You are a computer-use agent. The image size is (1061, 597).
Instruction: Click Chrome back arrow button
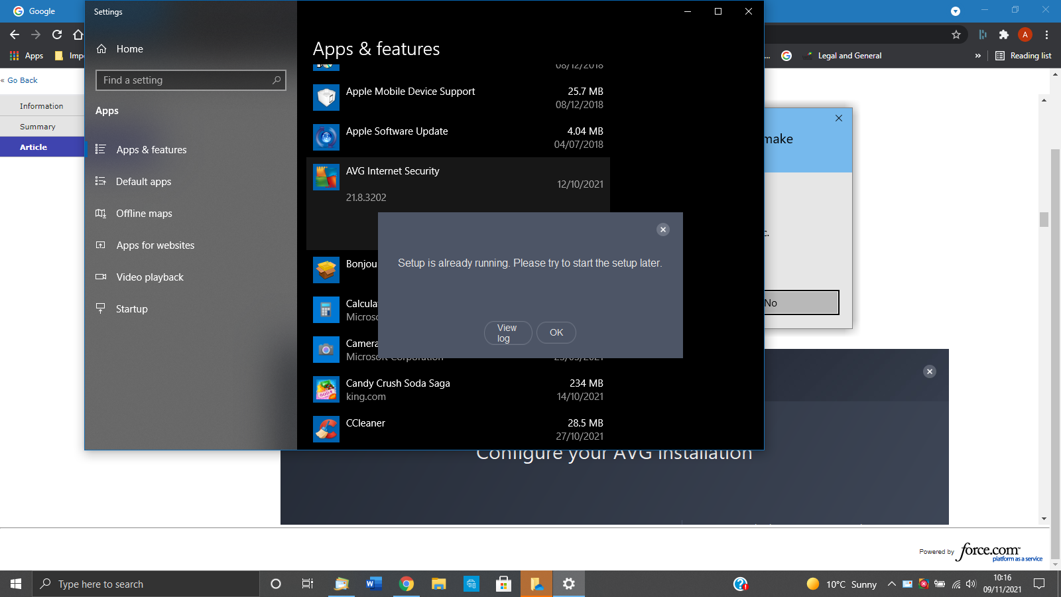(x=15, y=34)
